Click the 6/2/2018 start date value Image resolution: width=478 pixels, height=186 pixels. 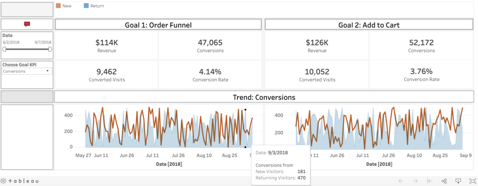pyautogui.click(x=11, y=42)
